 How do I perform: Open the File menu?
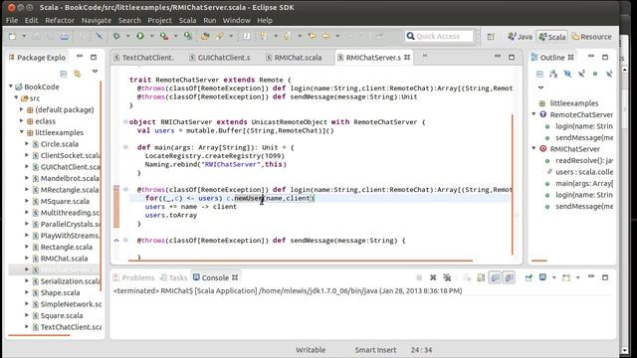pyautogui.click(x=12, y=20)
